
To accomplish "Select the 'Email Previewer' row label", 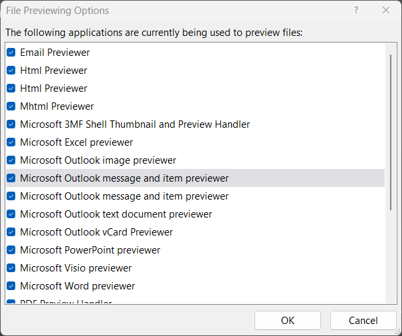I will tap(55, 53).
